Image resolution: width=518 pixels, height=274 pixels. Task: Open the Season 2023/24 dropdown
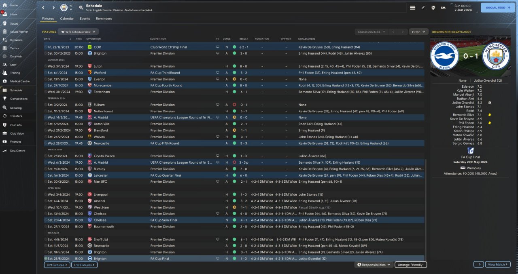[x=371, y=32]
